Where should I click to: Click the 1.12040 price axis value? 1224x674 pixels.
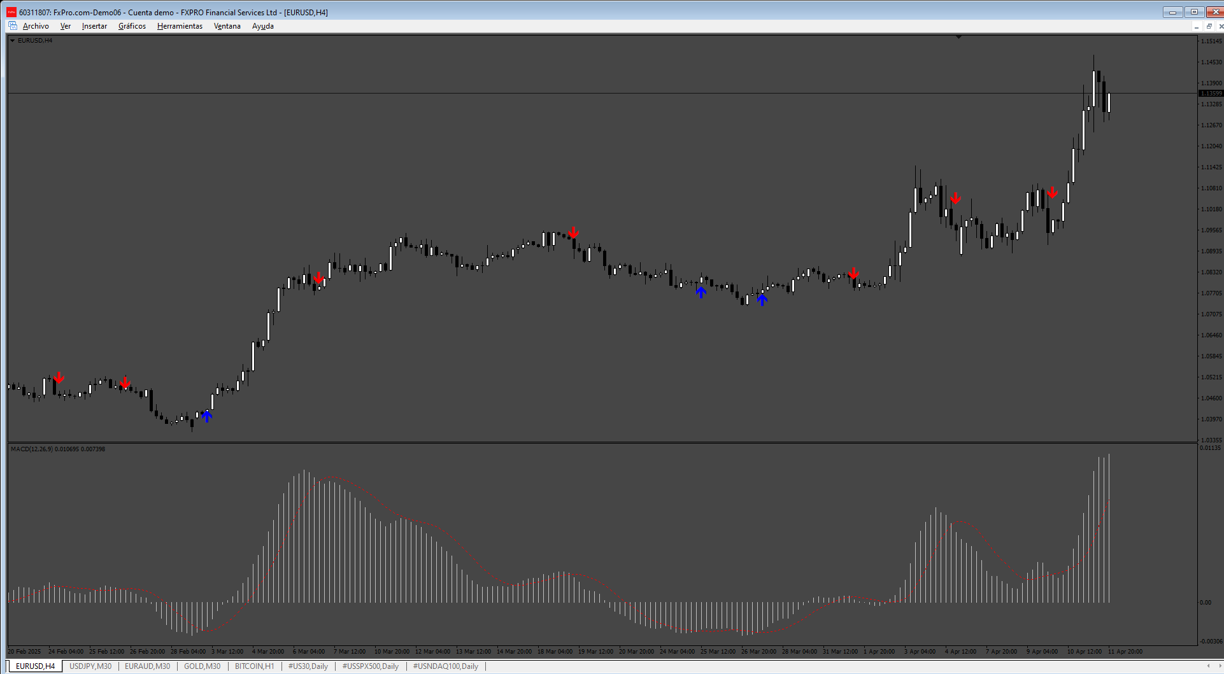click(x=1211, y=146)
